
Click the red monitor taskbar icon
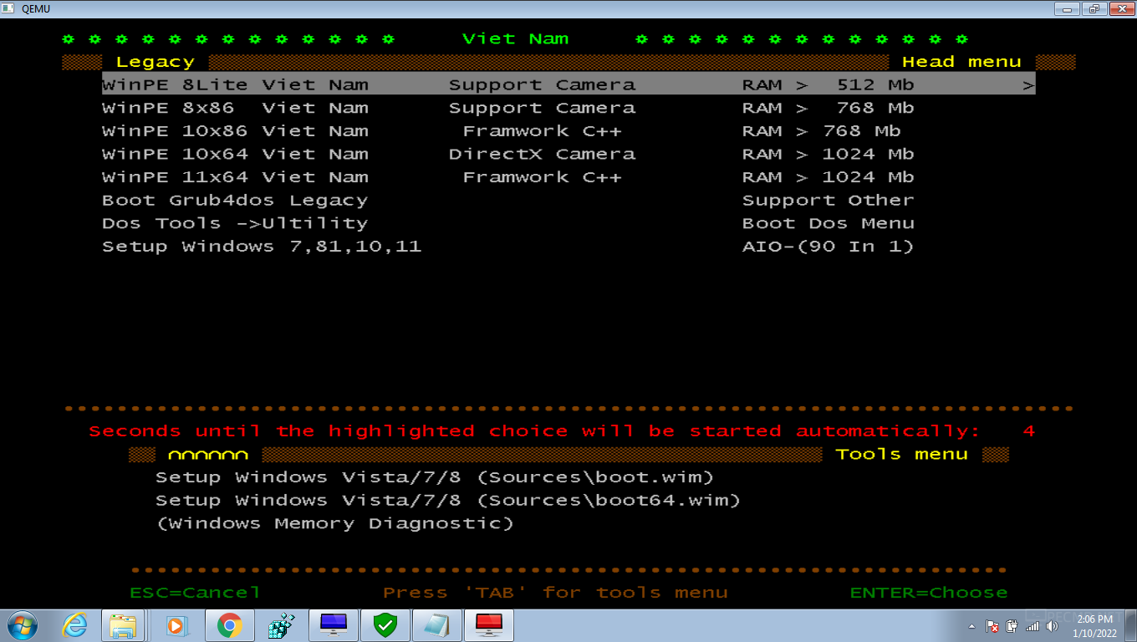click(x=489, y=625)
